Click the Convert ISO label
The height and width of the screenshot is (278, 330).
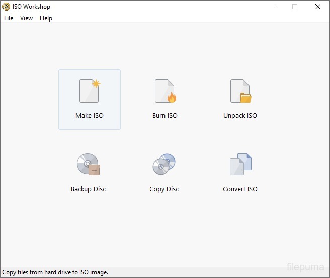[240, 189]
